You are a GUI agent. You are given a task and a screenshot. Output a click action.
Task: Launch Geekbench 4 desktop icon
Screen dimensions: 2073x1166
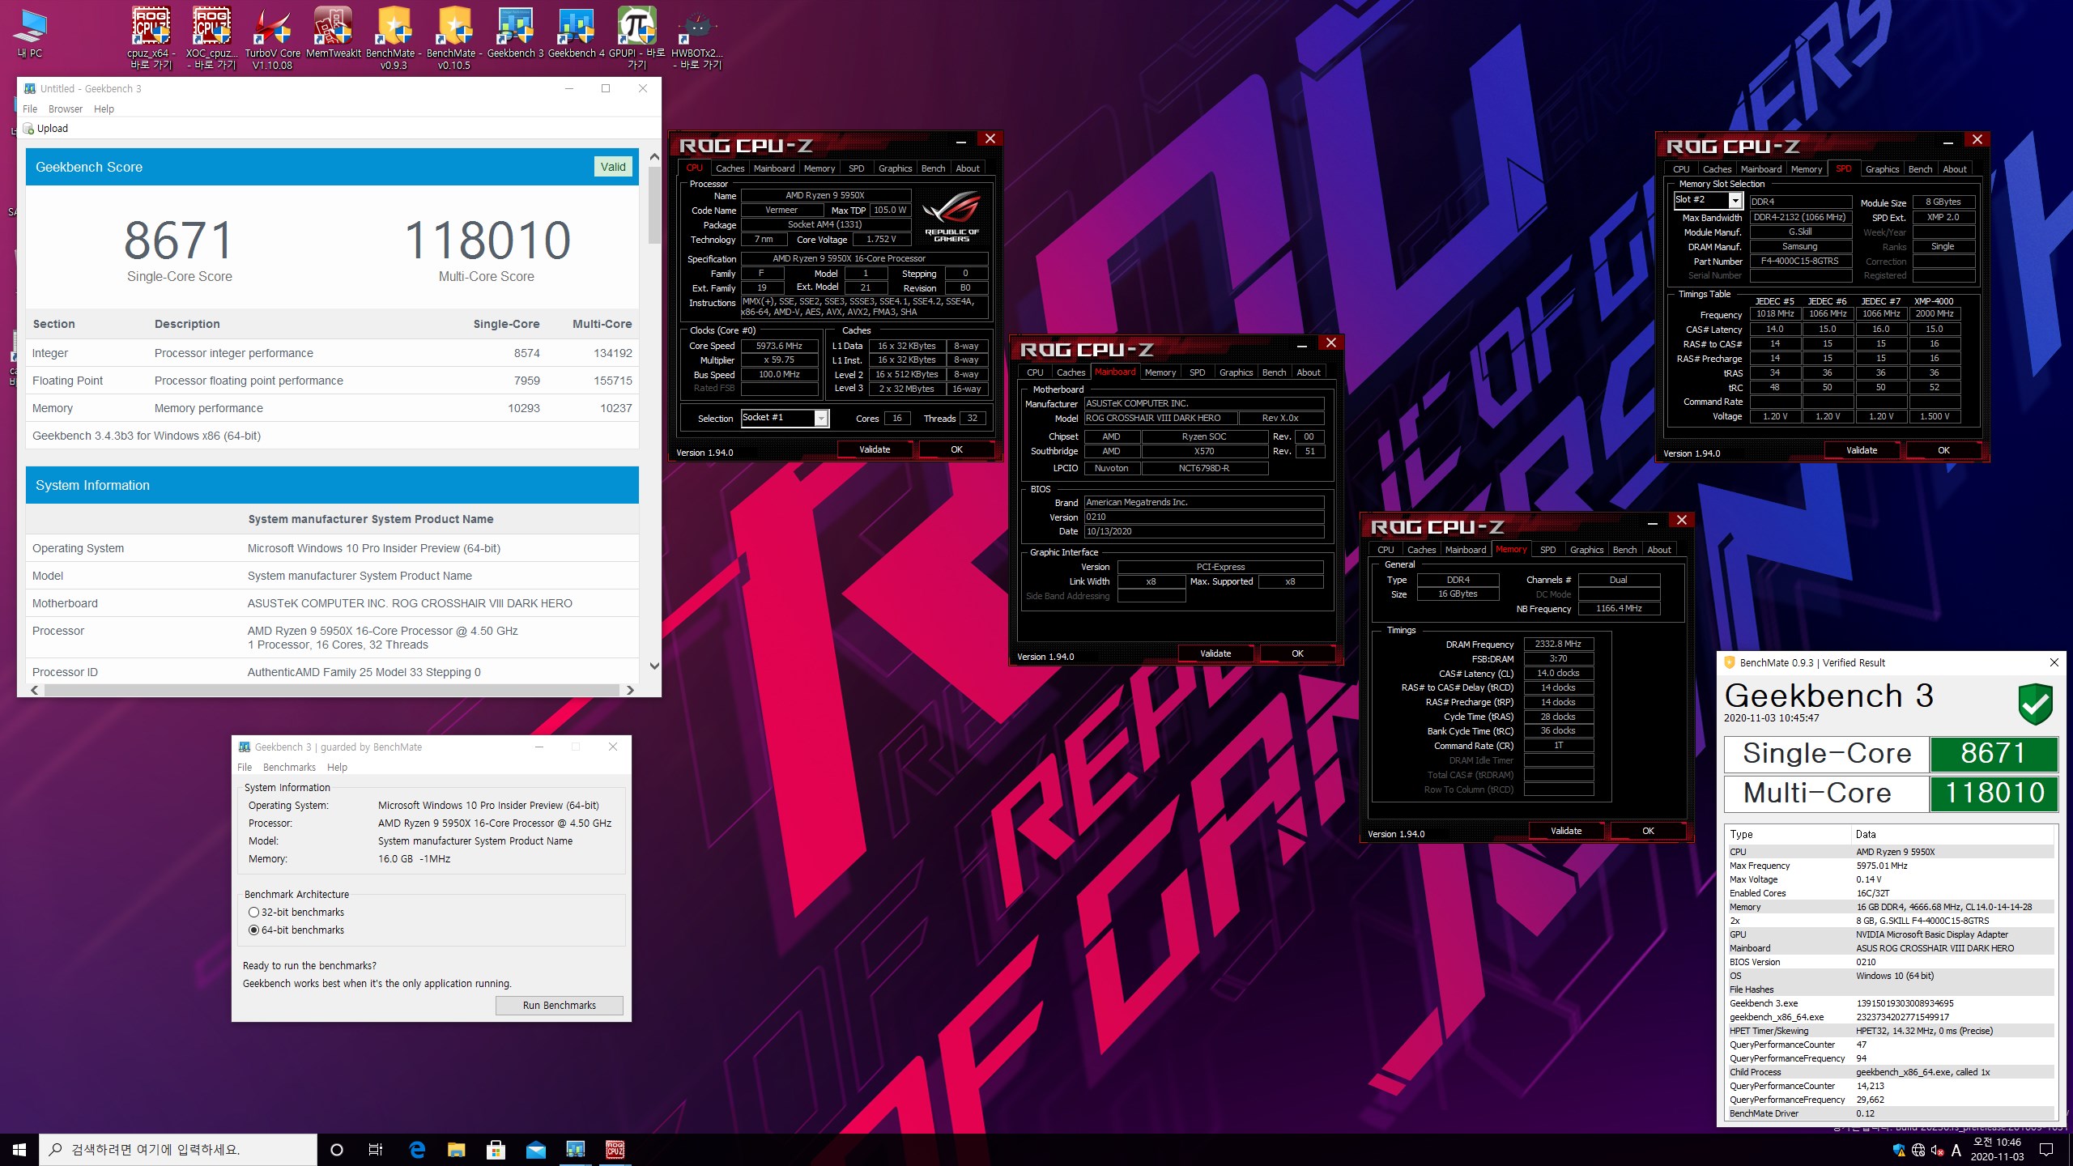(576, 33)
